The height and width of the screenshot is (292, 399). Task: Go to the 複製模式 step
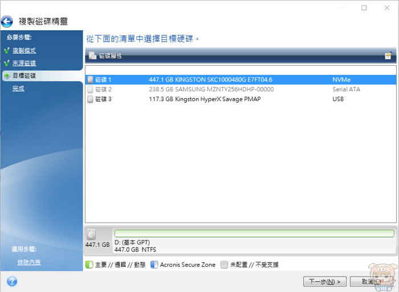coord(25,50)
